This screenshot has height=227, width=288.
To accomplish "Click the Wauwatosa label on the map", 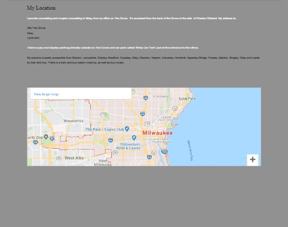I will pyautogui.click(x=73, y=121).
